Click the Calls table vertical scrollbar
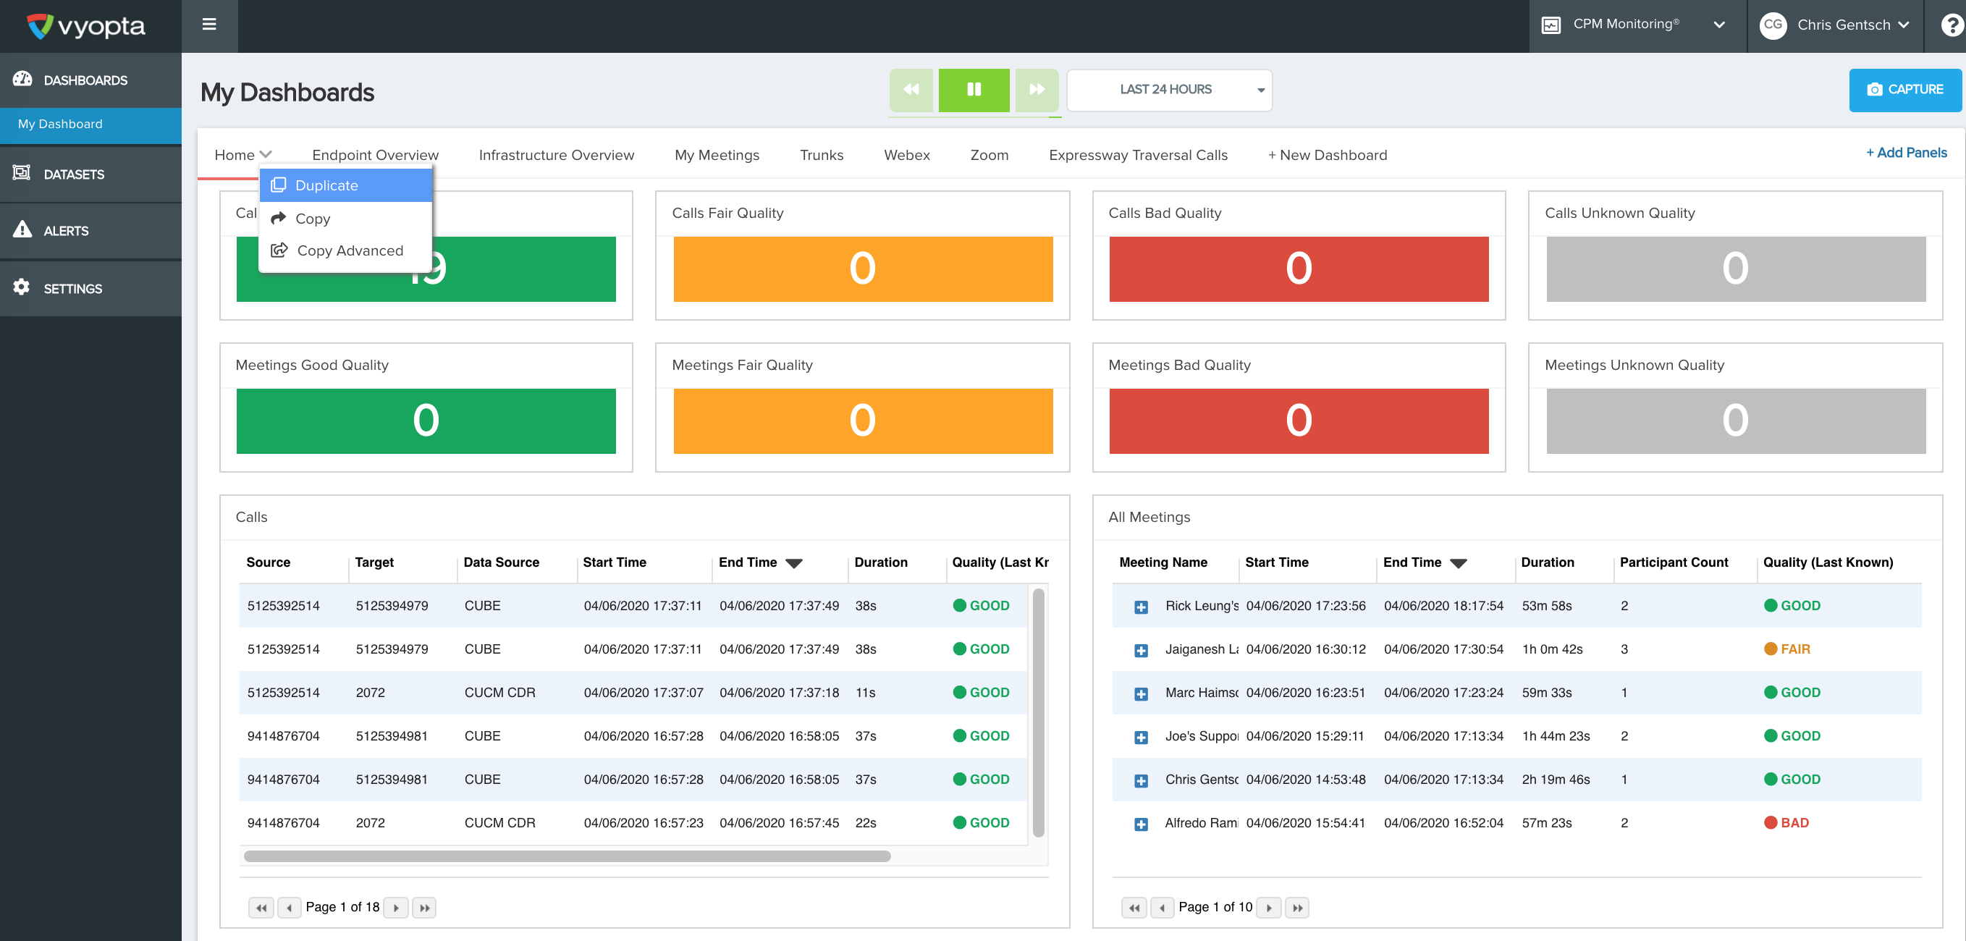Viewport: 1966px width, 941px height. pyautogui.click(x=1038, y=713)
